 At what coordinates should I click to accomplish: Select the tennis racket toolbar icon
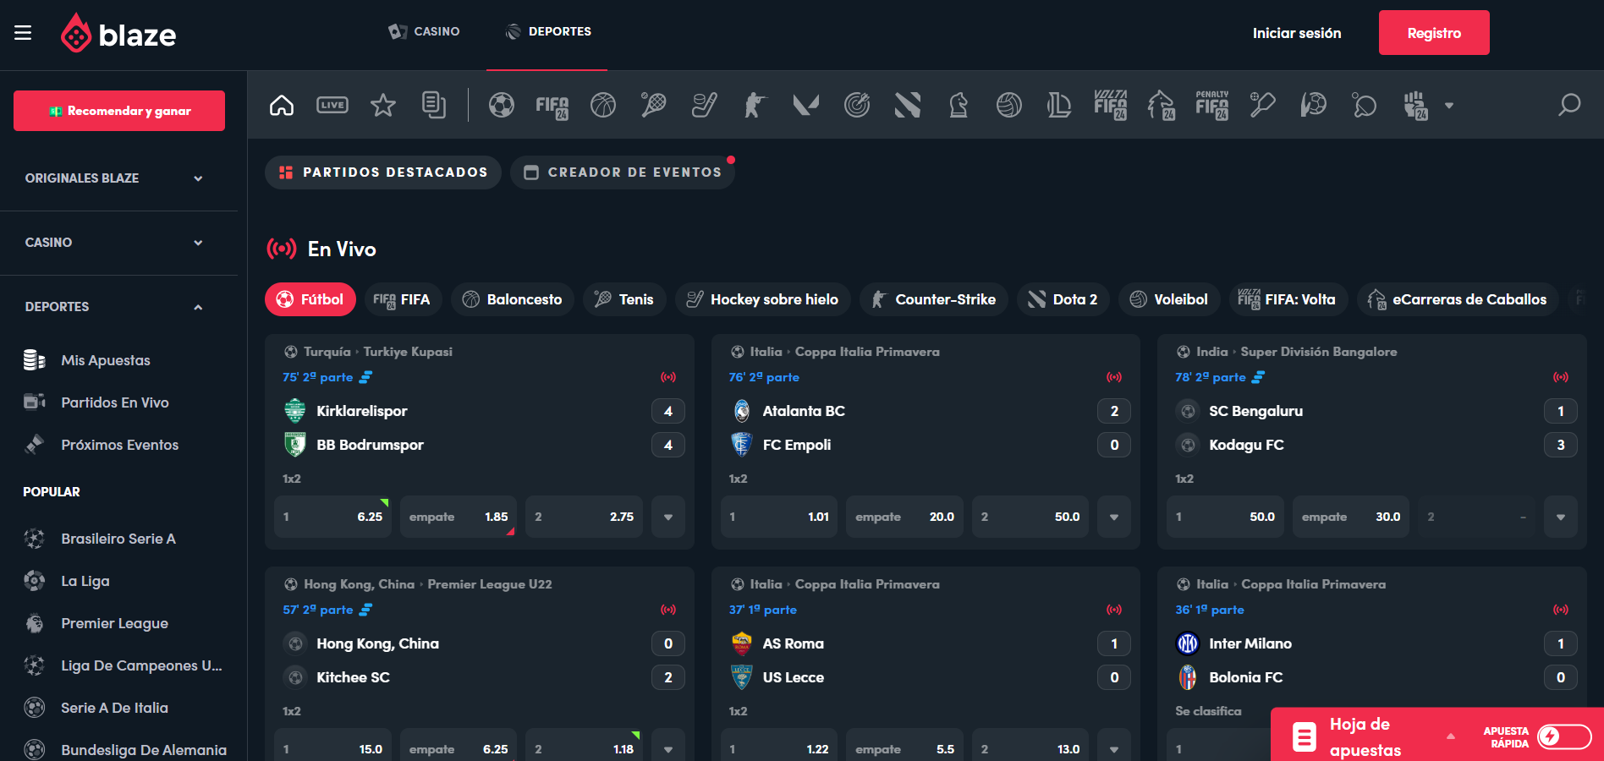pyautogui.click(x=654, y=105)
